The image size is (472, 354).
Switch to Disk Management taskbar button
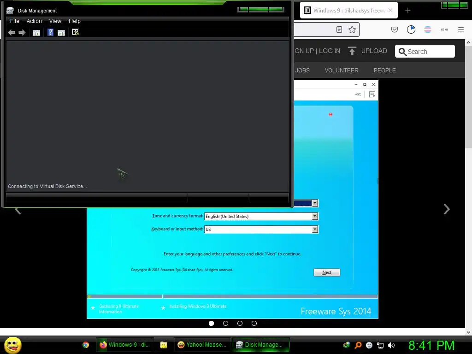click(261, 345)
